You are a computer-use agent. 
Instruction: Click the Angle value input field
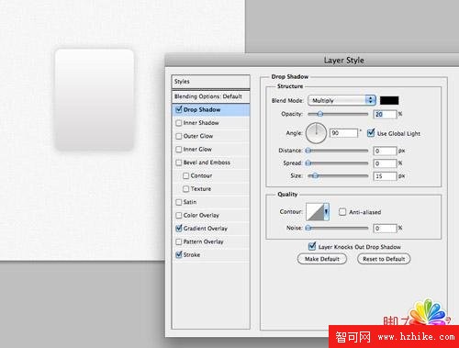(x=344, y=133)
